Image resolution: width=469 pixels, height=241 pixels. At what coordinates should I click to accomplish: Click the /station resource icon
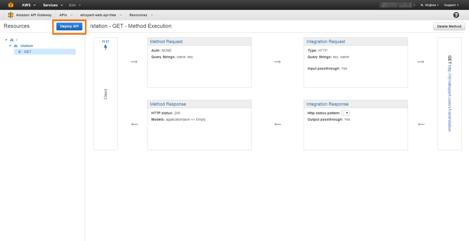(x=16, y=46)
